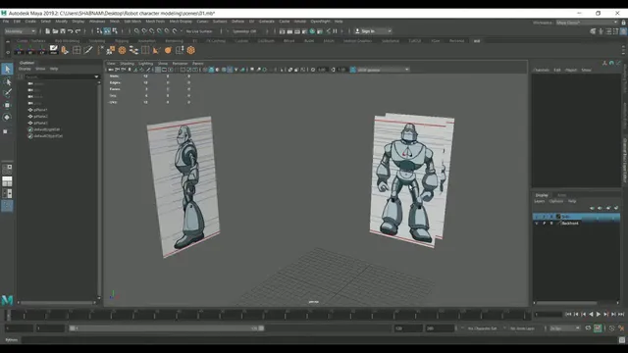Switch to the Poly Modeling shelf tab
Screen dimensions: 628x353
pyautogui.click(x=67, y=41)
